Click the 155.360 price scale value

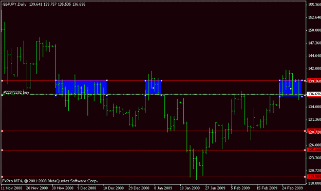coord(314,5)
